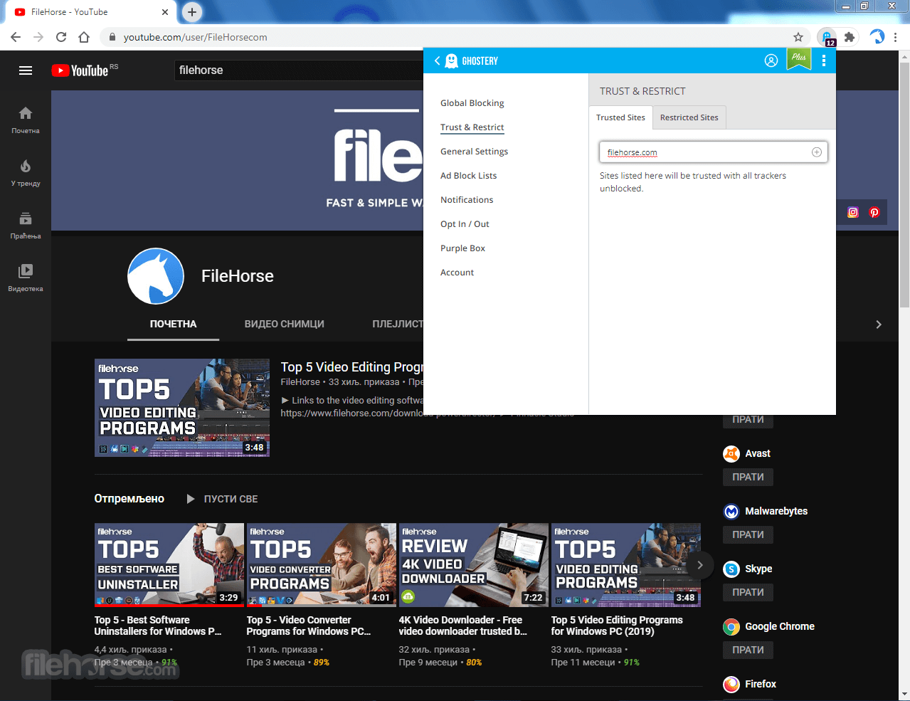Click the Skype channel icon
The image size is (910, 701).
pyautogui.click(x=731, y=569)
